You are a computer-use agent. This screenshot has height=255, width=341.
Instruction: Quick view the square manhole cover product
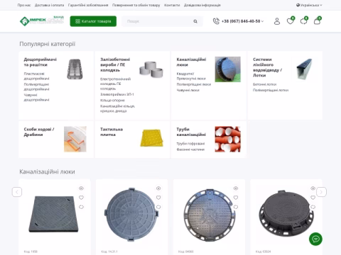[x=81, y=188]
